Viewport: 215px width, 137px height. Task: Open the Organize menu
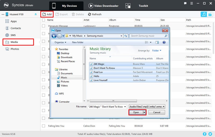click(60, 42)
